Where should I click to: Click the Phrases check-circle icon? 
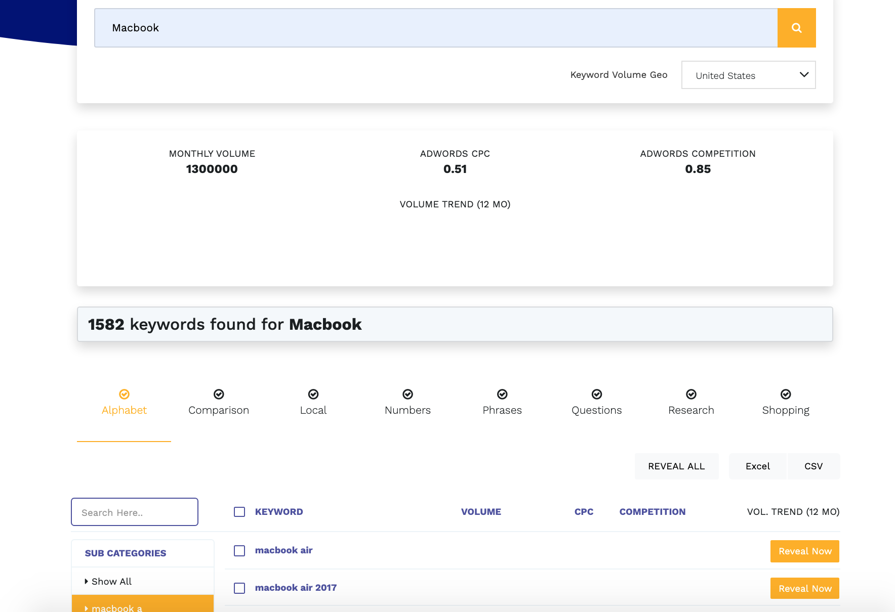tap(502, 394)
